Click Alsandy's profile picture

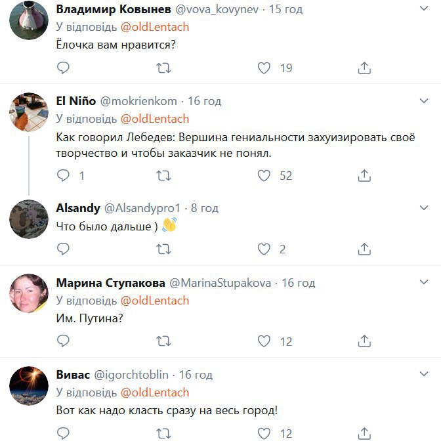coord(29,218)
